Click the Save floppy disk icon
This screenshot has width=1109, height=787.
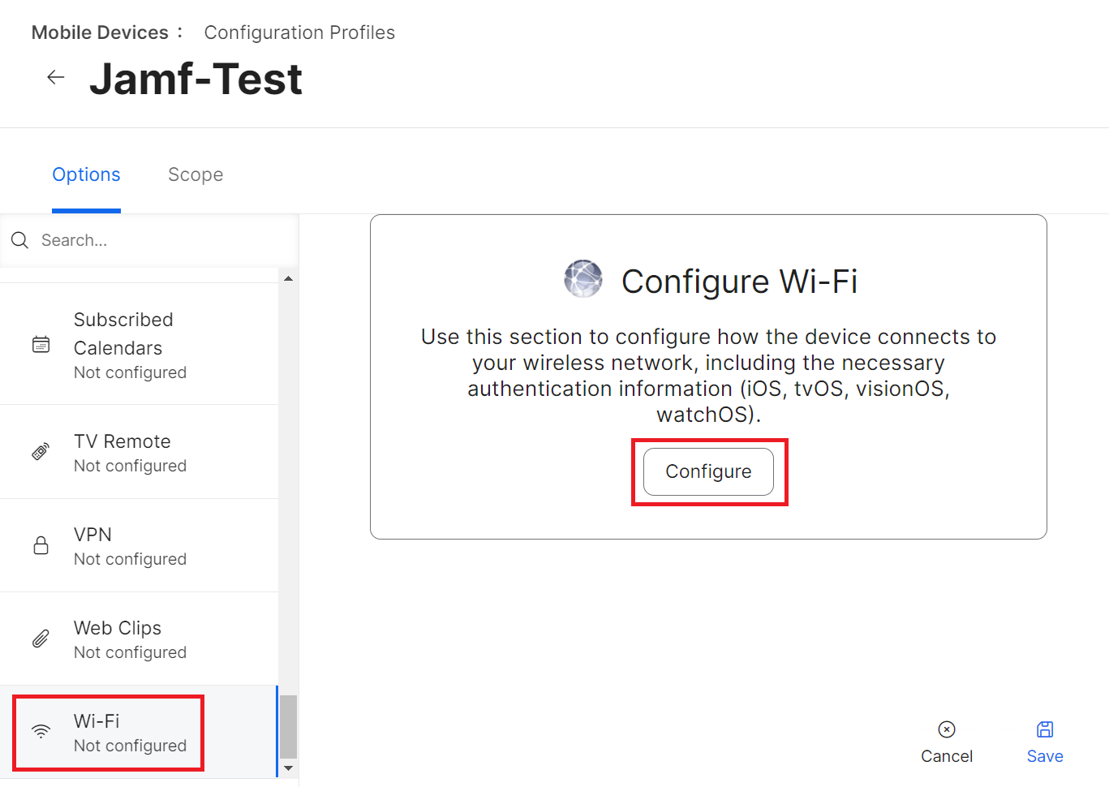[x=1045, y=729]
